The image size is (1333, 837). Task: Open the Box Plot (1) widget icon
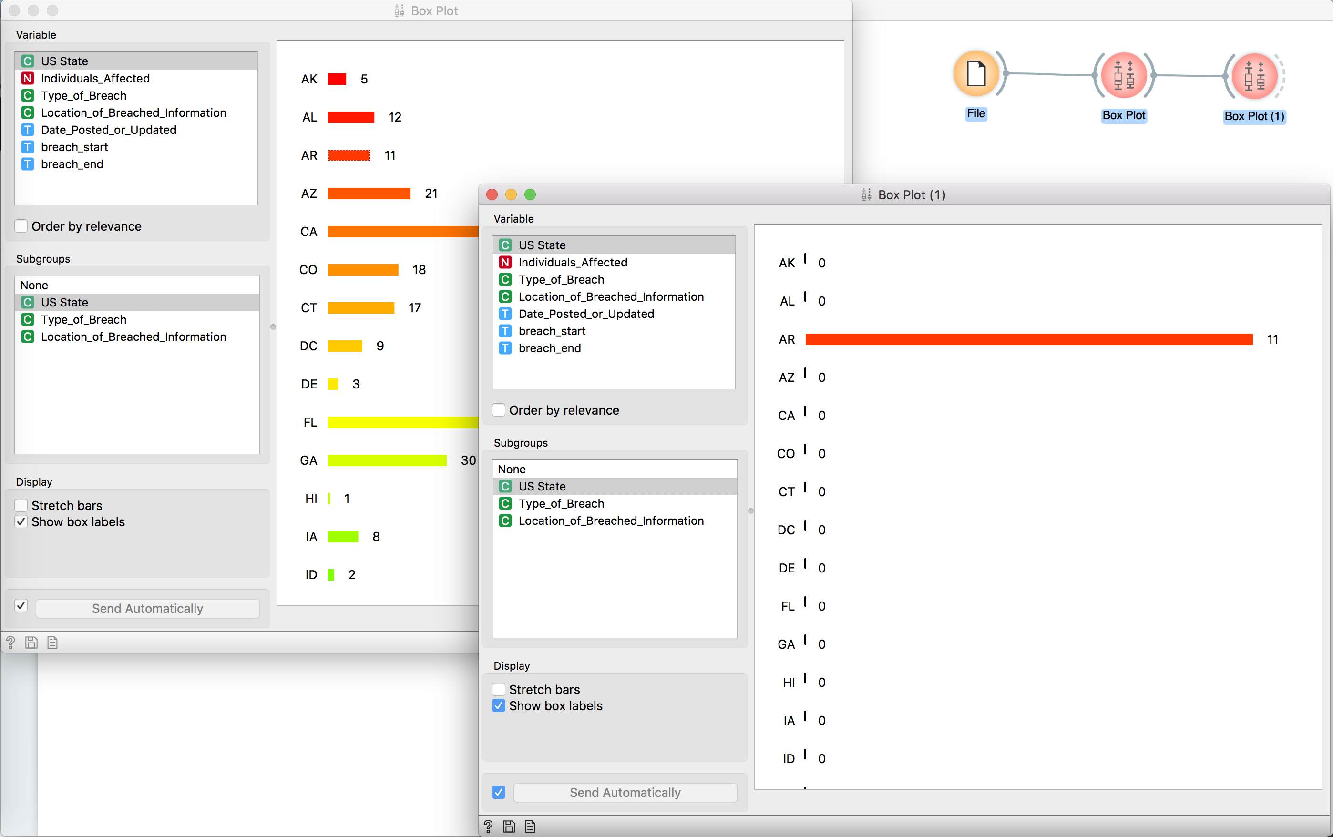coord(1254,76)
